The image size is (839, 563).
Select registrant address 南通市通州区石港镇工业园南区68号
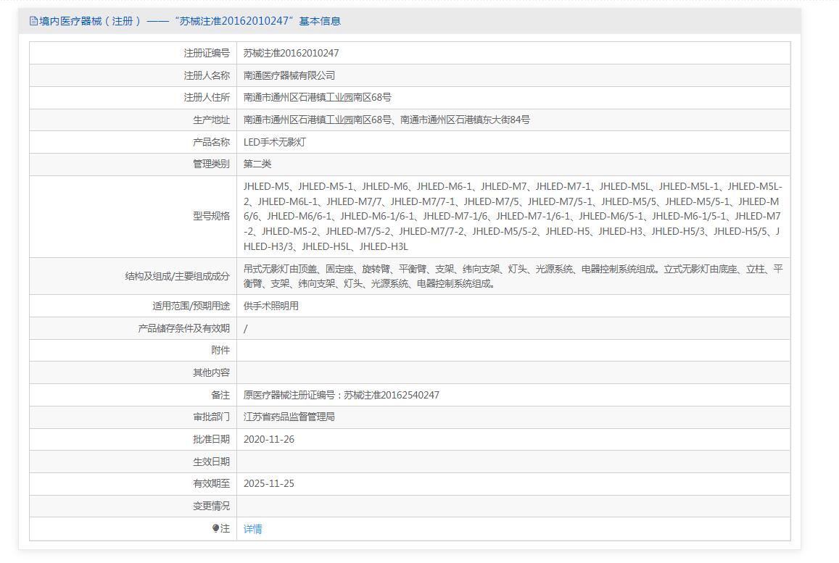click(318, 97)
